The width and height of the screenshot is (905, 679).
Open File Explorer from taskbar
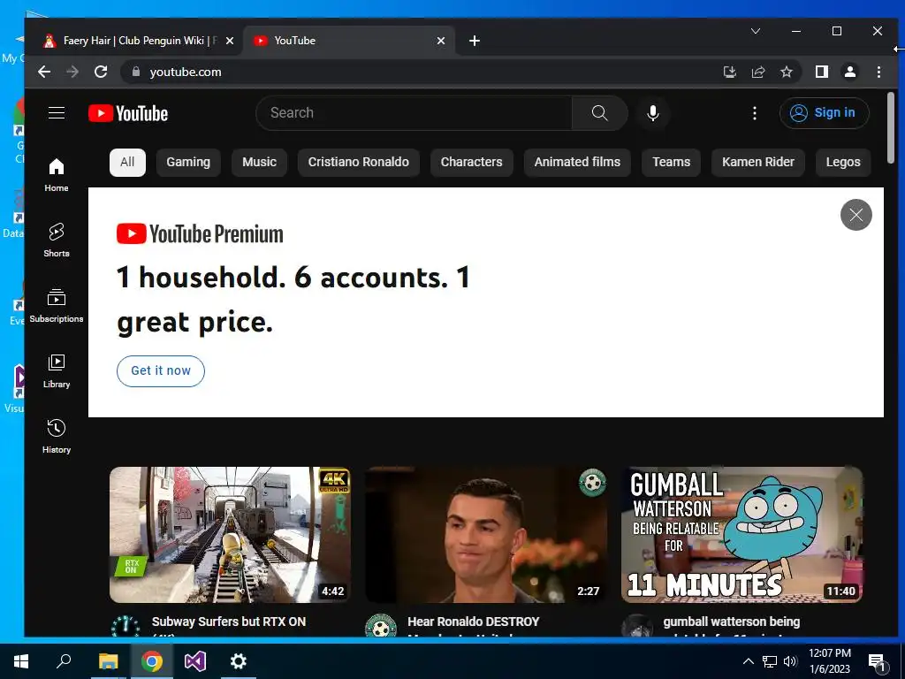coord(108,661)
